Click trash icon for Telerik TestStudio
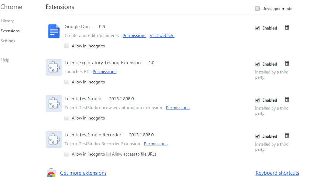 click(287, 100)
